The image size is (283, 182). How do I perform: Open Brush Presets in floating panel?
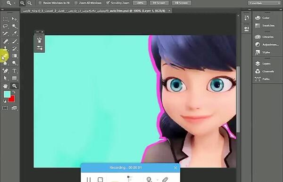tap(39, 40)
